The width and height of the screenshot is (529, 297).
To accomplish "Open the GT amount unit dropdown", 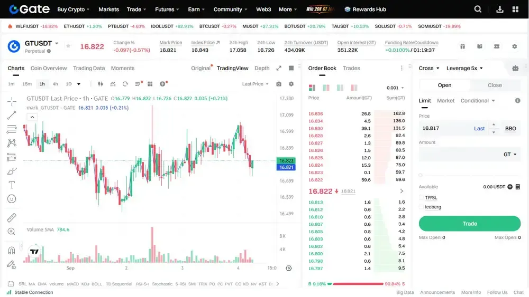I will click(x=510, y=155).
